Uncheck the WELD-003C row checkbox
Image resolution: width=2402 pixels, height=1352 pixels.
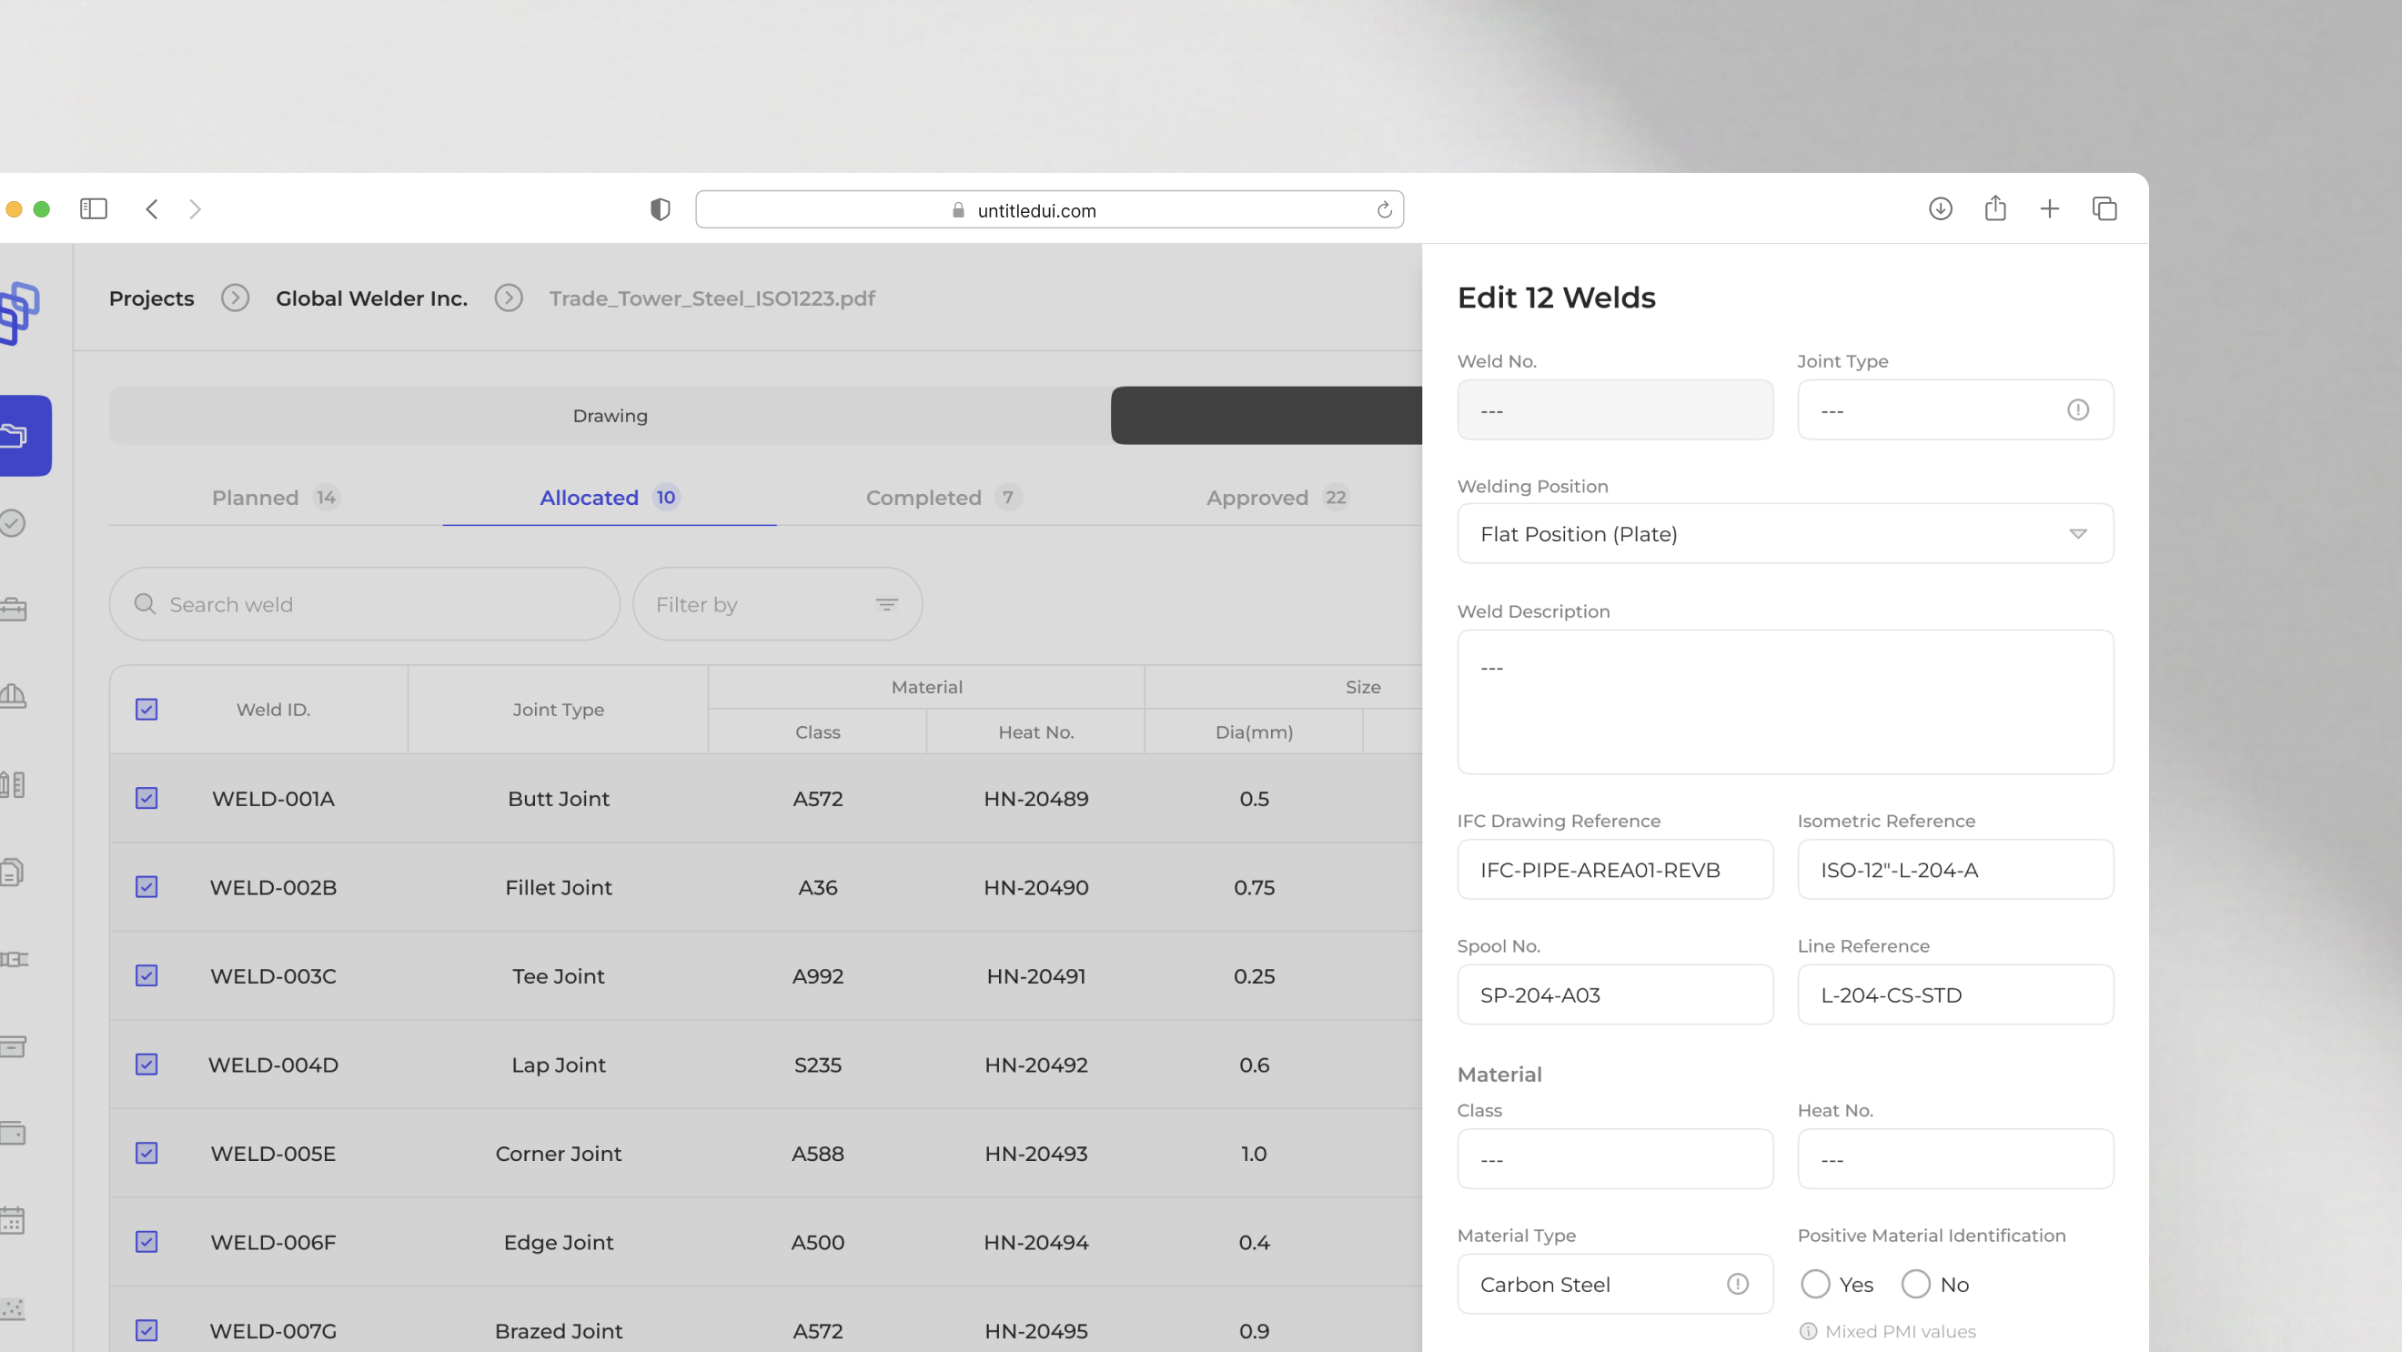(x=146, y=975)
